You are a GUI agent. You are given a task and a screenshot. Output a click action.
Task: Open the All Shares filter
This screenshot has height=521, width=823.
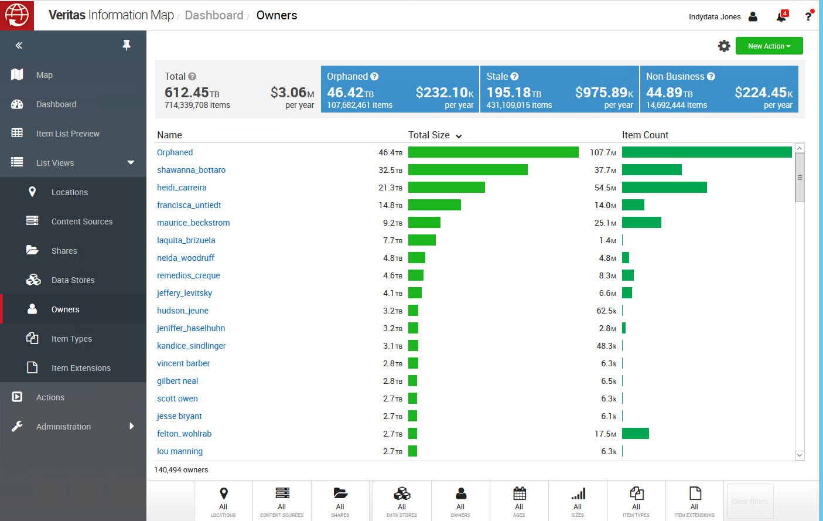(340, 502)
